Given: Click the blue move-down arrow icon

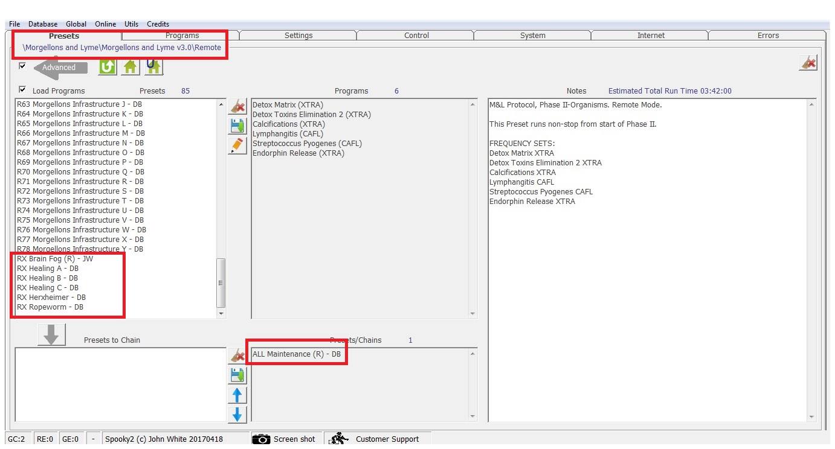Looking at the screenshot, I should click(x=237, y=415).
